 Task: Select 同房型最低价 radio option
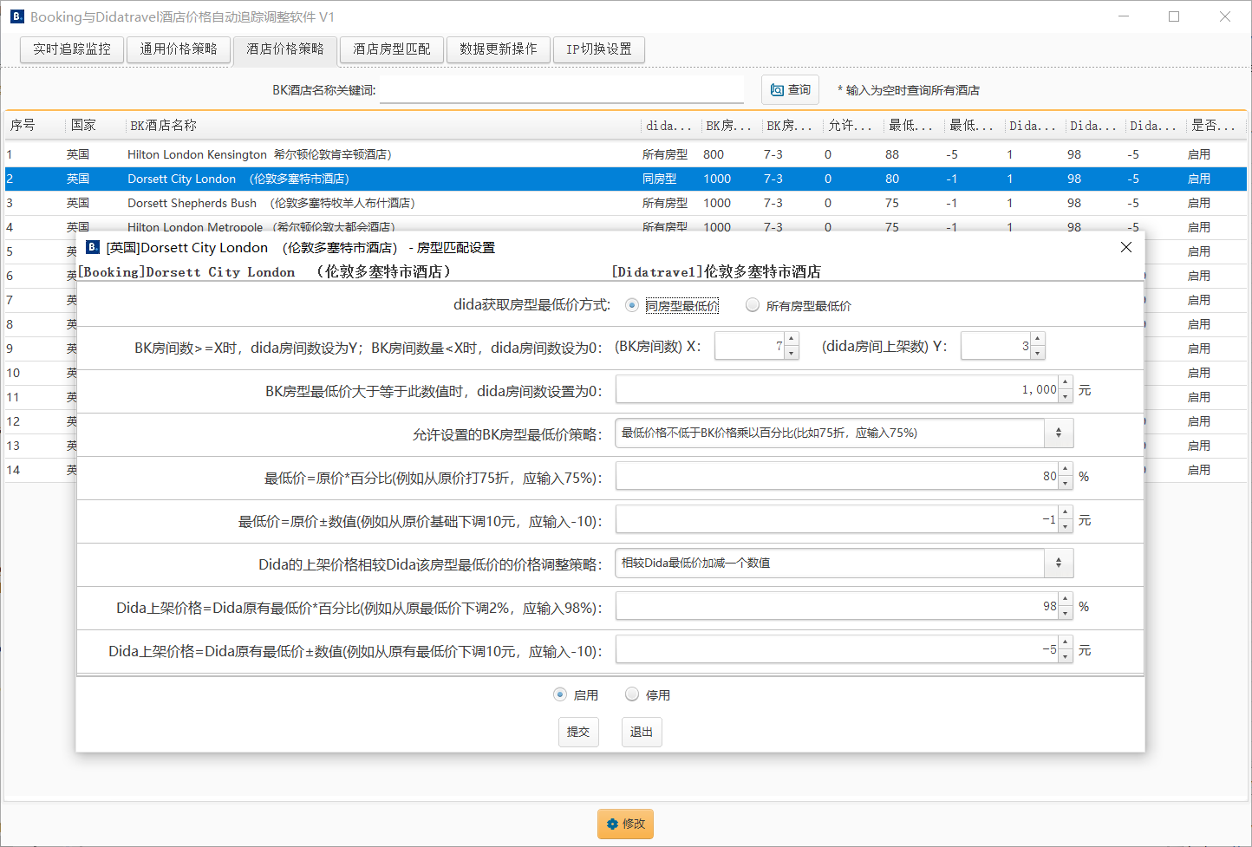[x=632, y=305]
